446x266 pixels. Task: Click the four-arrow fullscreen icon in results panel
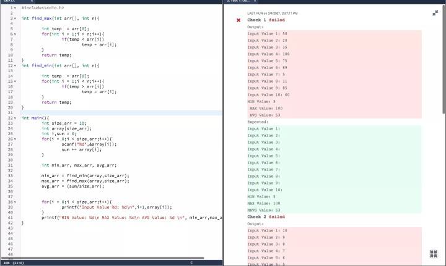433,254
